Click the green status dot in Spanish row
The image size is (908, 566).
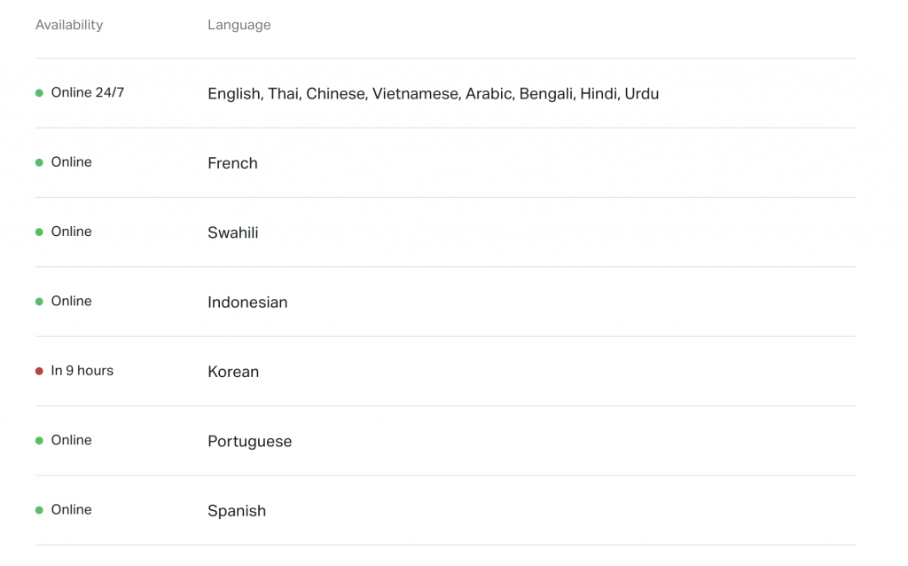point(39,510)
